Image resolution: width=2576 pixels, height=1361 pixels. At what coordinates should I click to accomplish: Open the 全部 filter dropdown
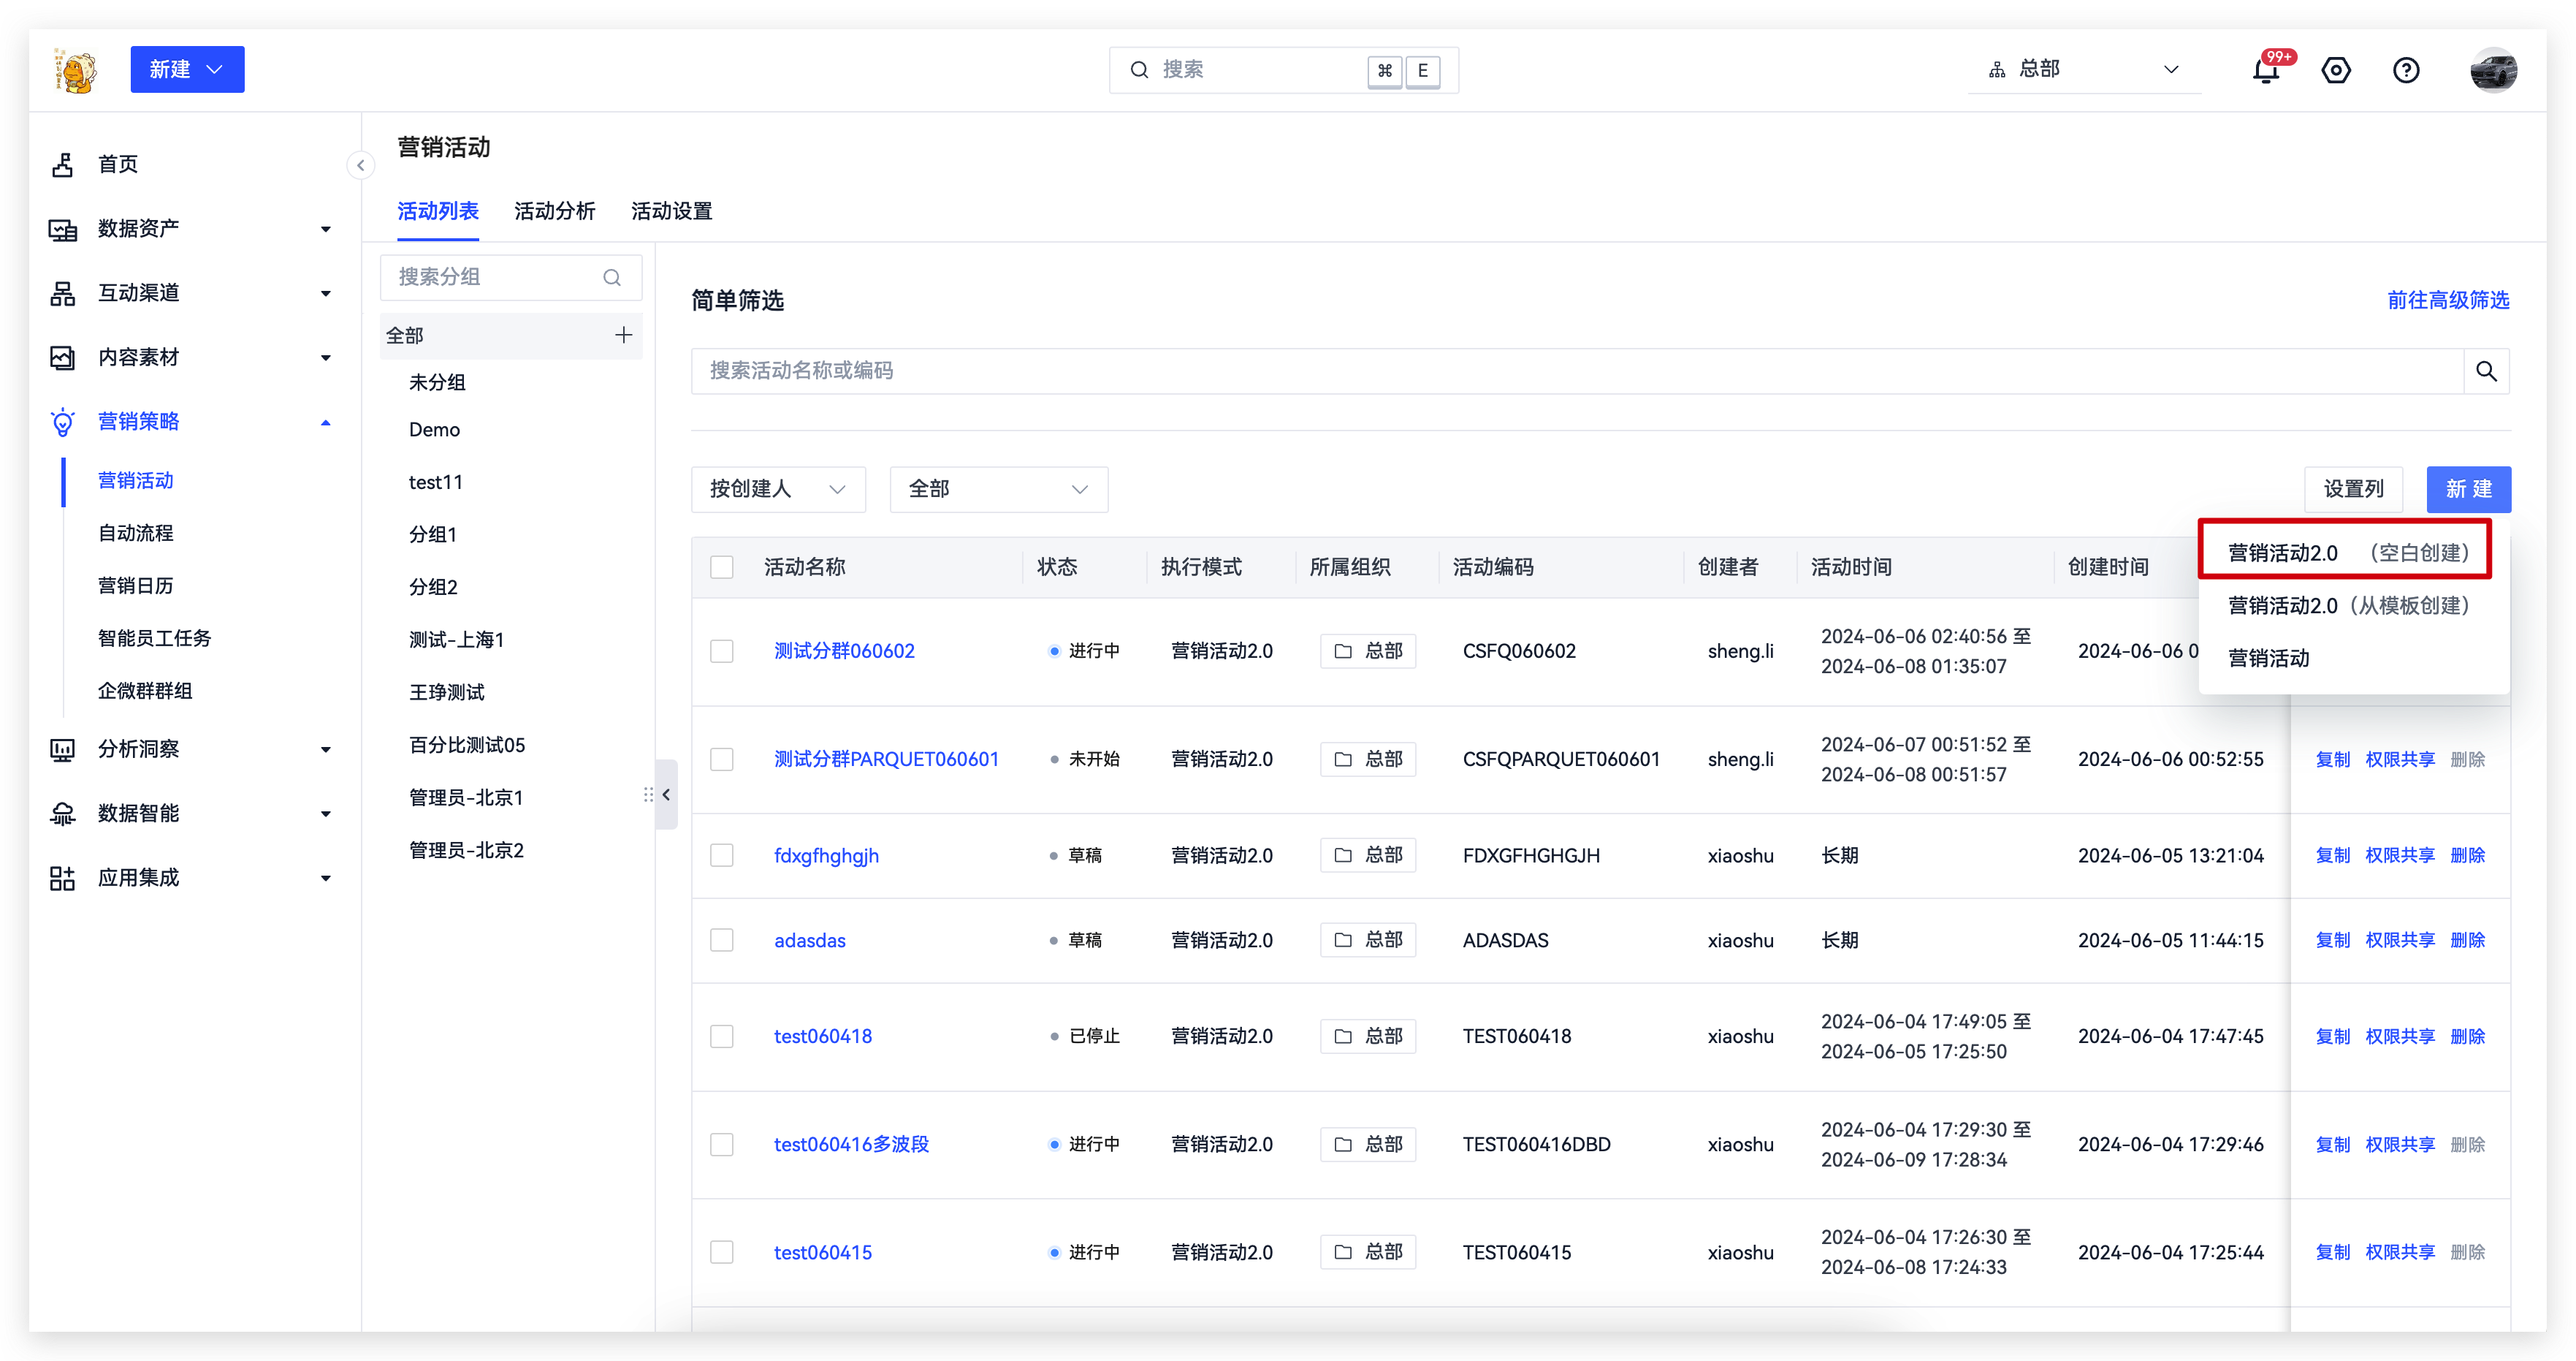998,489
